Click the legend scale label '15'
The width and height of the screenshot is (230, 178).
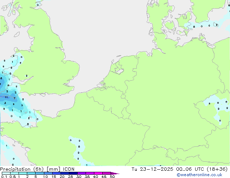54,177
